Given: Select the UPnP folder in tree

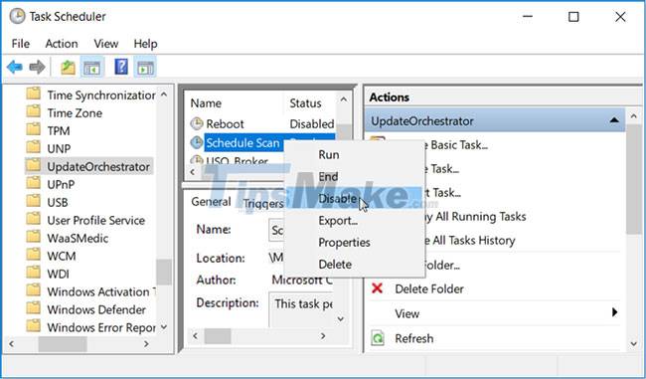Looking at the screenshot, I should [x=61, y=184].
